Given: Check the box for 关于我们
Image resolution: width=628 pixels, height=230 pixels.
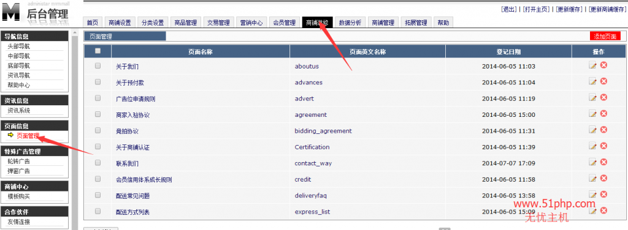Looking at the screenshot, I should pos(98,65).
